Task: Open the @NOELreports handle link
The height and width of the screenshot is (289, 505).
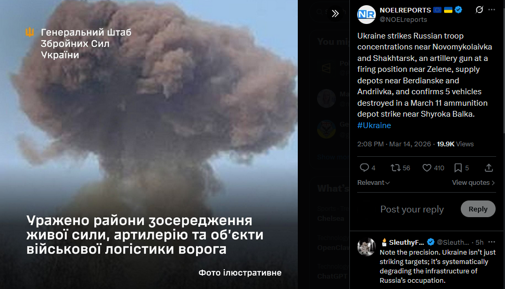Action: pos(403,20)
